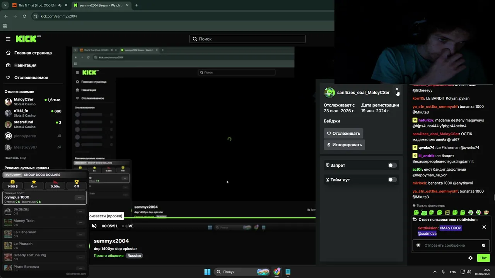This screenshot has height=278, width=495.
Task: Click username m1rlock in chat
Action: point(419,183)
